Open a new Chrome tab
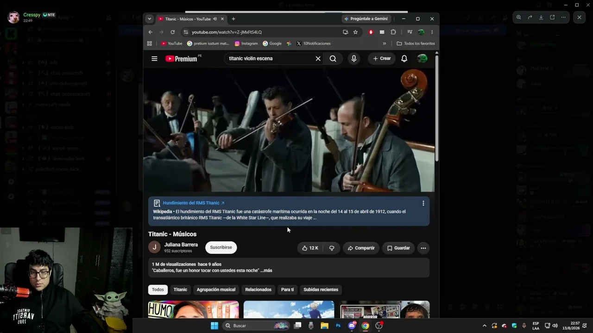 [x=233, y=19]
